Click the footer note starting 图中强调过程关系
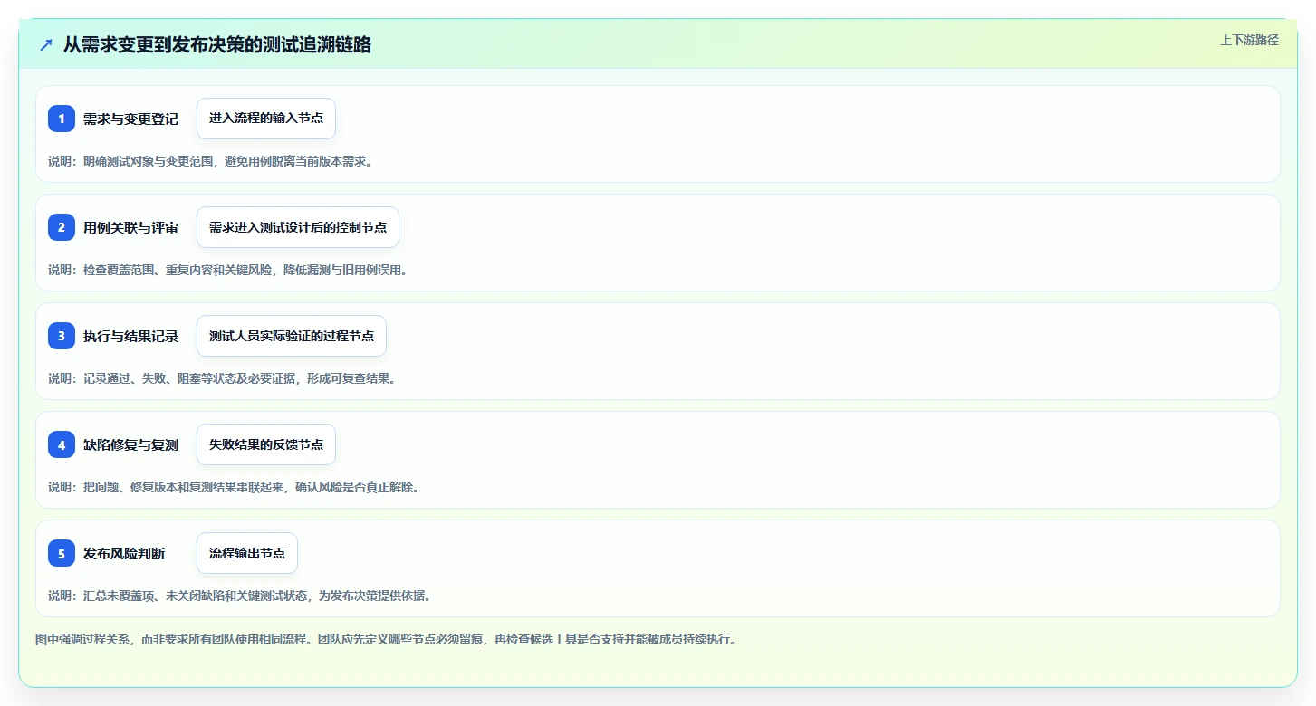The height and width of the screenshot is (706, 1316). 388,639
